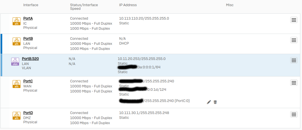Open the hamburger menu for PortB.520
The width and height of the screenshot is (302, 130).
[294, 60]
